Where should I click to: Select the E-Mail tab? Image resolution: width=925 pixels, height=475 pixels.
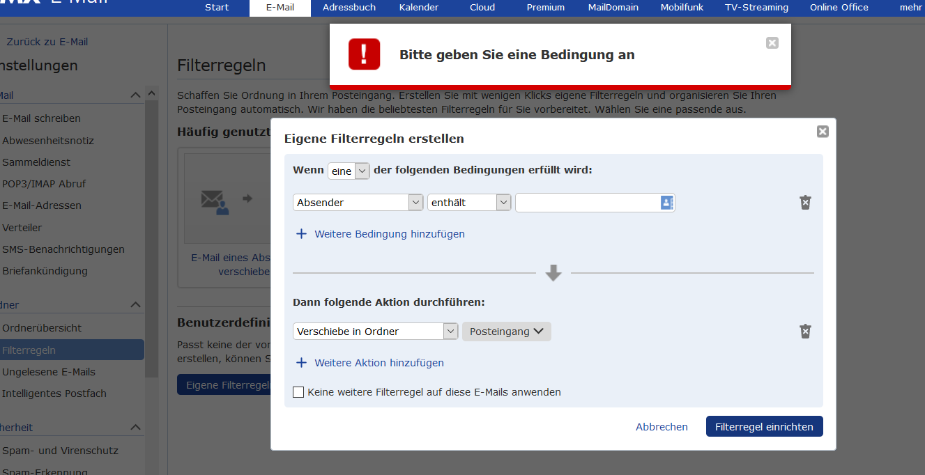coord(280,8)
